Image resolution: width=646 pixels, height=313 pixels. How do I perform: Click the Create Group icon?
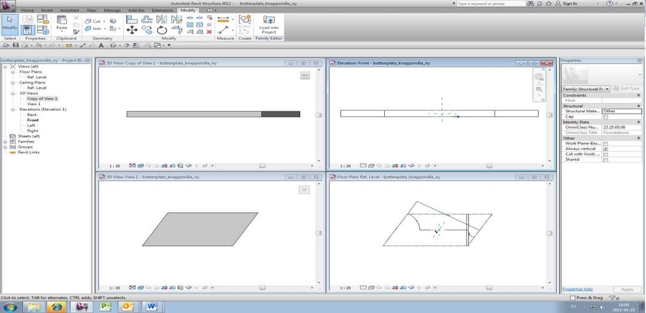[x=245, y=19]
